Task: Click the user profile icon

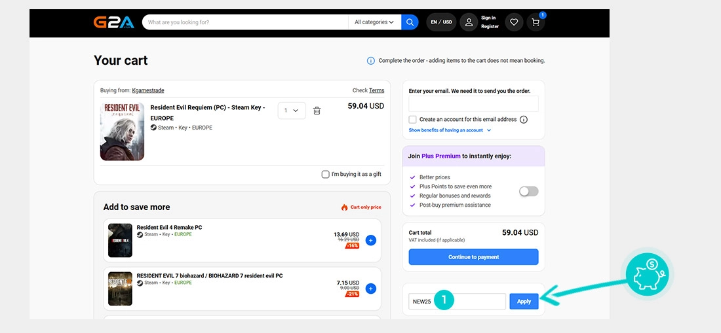Action: tap(469, 22)
